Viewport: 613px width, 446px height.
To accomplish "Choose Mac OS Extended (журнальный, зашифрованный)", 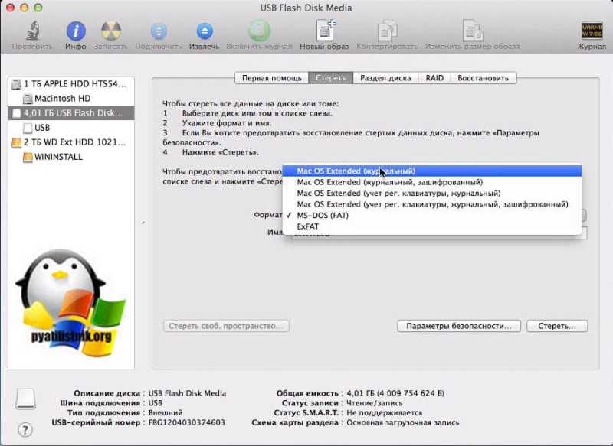I will click(x=432, y=182).
